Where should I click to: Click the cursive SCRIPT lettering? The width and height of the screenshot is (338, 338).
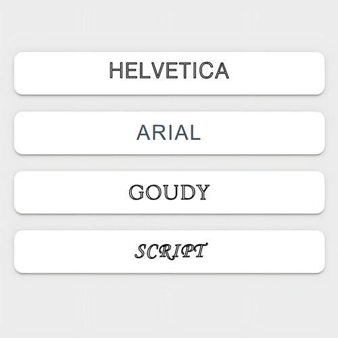point(171,251)
